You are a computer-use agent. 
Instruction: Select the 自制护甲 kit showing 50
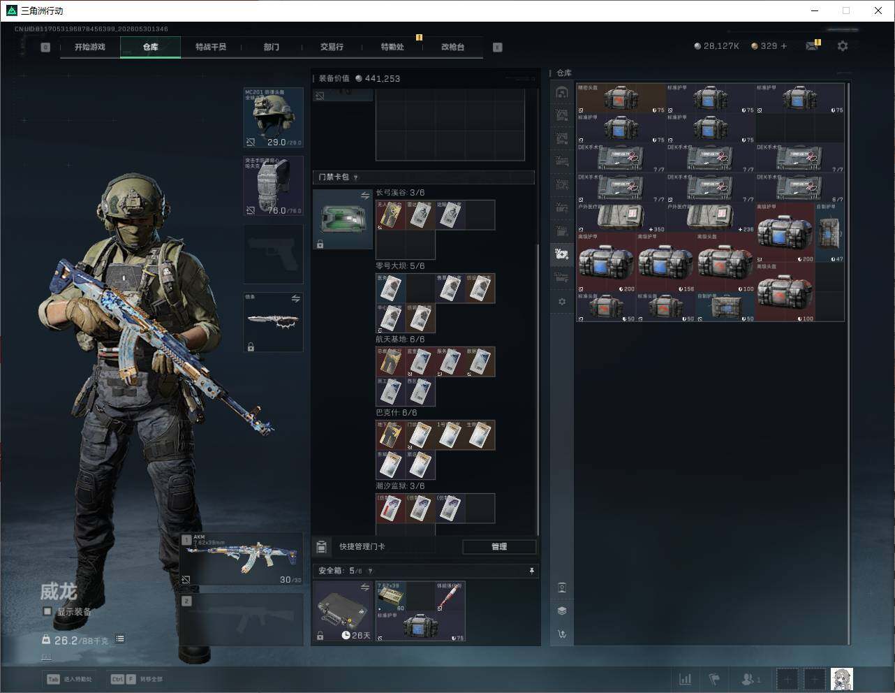tap(725, 307)
